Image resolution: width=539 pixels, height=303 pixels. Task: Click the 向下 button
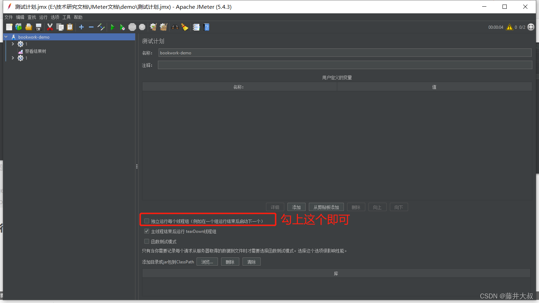pos(399,207)
